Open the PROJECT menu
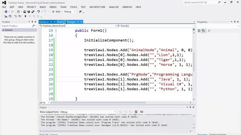Screen dimensions: 241x135 31,7
